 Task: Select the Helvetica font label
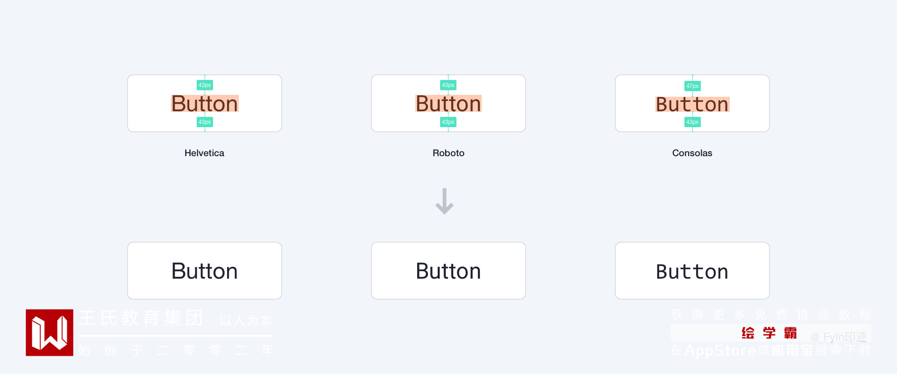point(204,153)
